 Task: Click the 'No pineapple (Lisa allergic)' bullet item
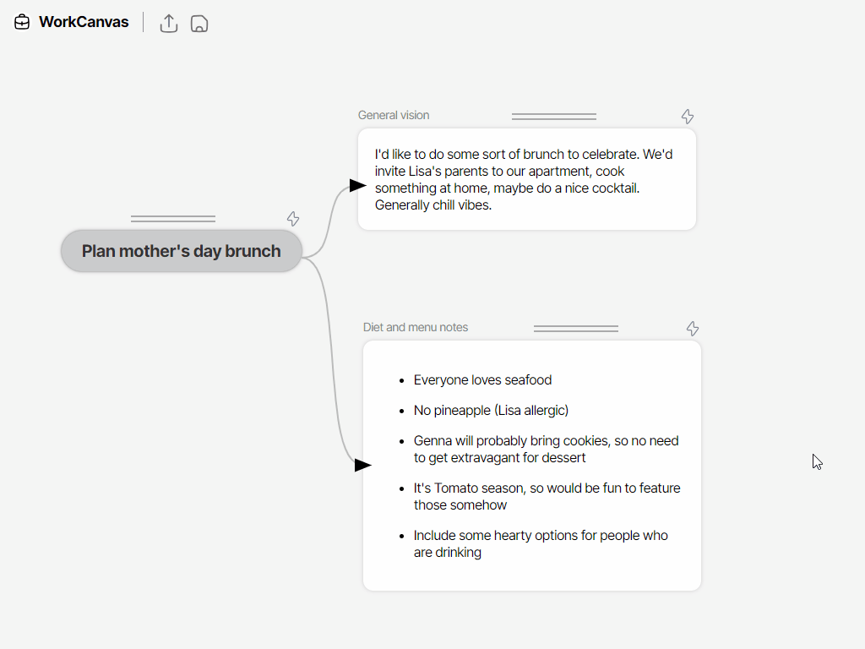coord(491,411)
